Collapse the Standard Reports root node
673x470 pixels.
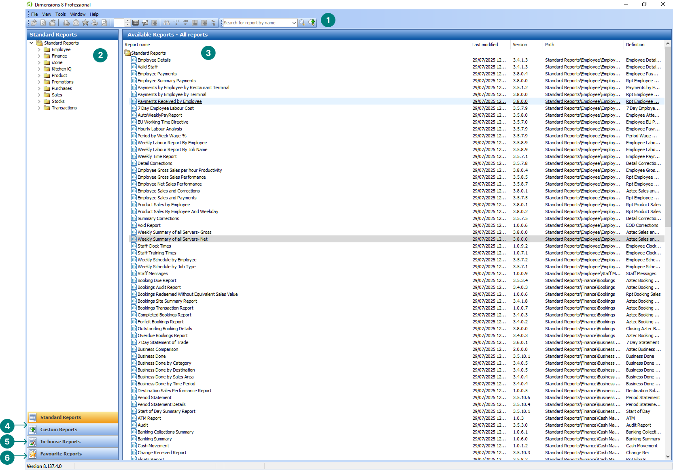(x=32, y=43)
